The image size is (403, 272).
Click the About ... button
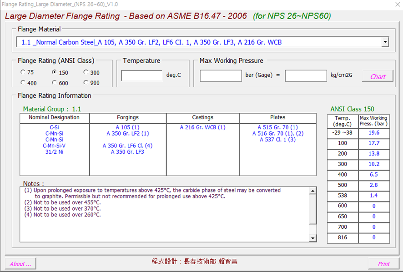click(20, 264)
